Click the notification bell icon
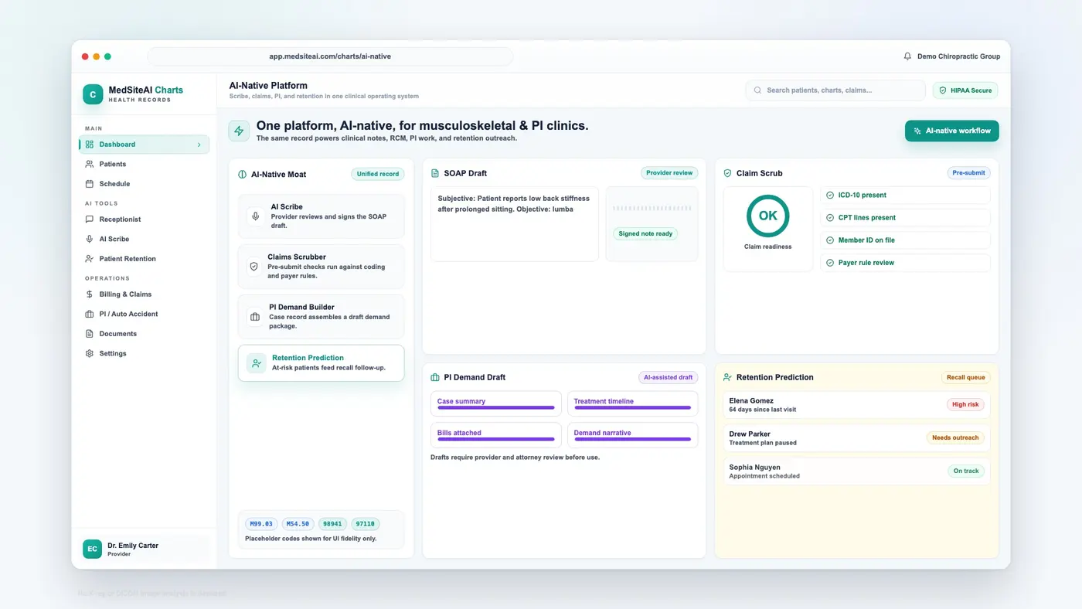The image size is (1082, 609). (907, 56)
